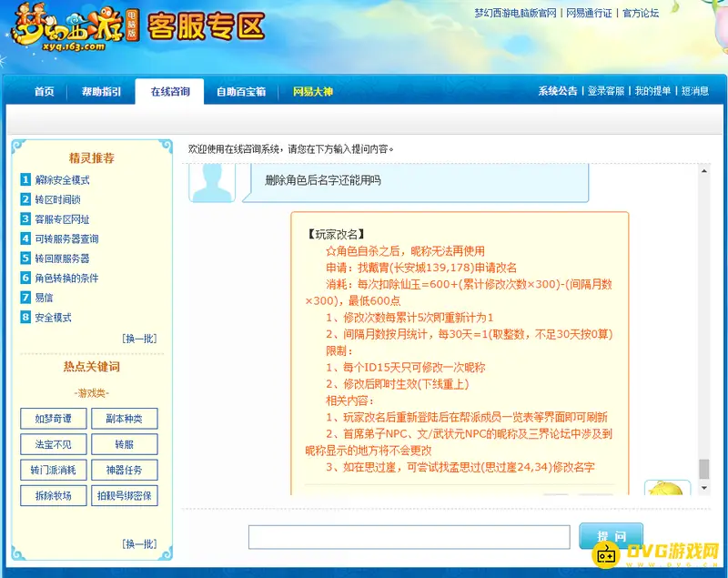
Task: Click 客服专区 header title
Action: click(207, 26)
